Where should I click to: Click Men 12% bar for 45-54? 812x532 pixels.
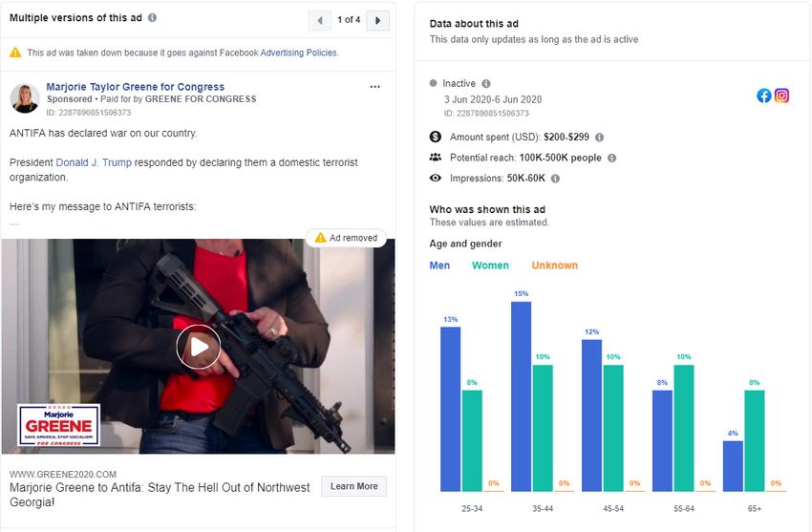pos(592,415)
